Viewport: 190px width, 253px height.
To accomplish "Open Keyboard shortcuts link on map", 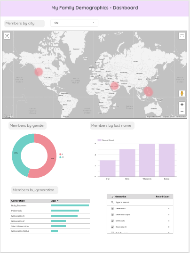I will (154, 117).
